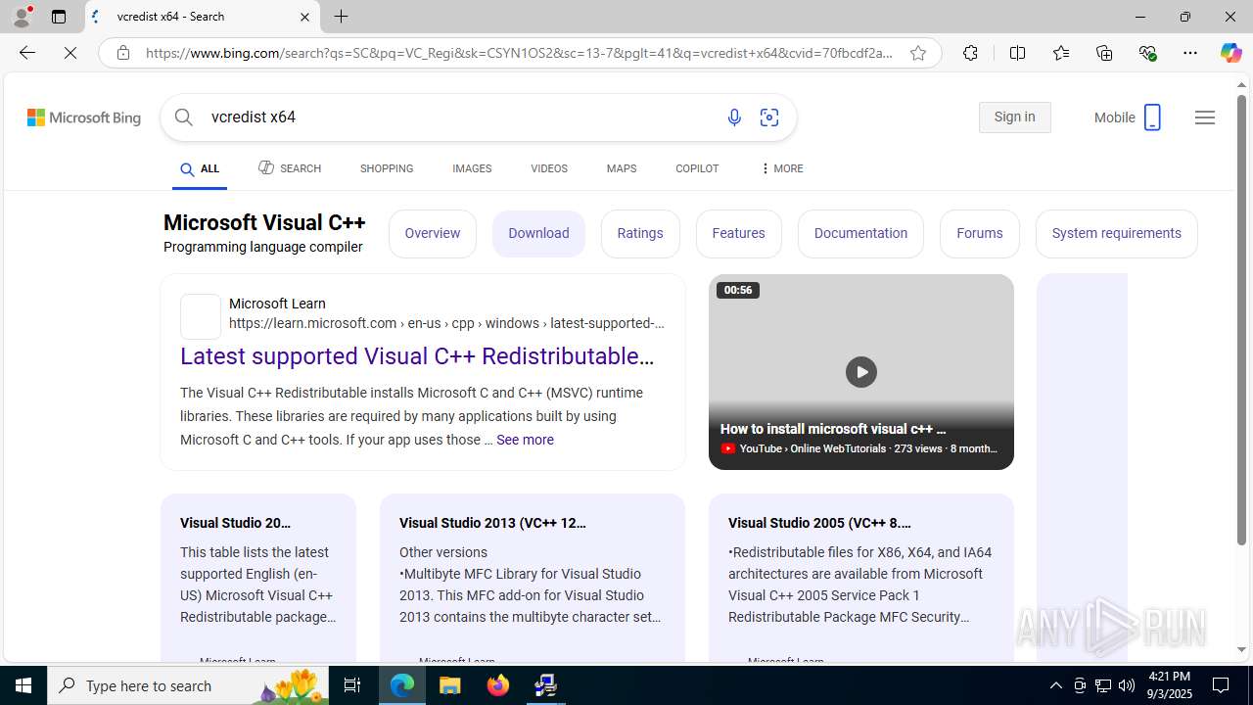The height and width of the screenshot is (705, 1253).
Task: Click the taskbar search box
Action: coord(190,685)
